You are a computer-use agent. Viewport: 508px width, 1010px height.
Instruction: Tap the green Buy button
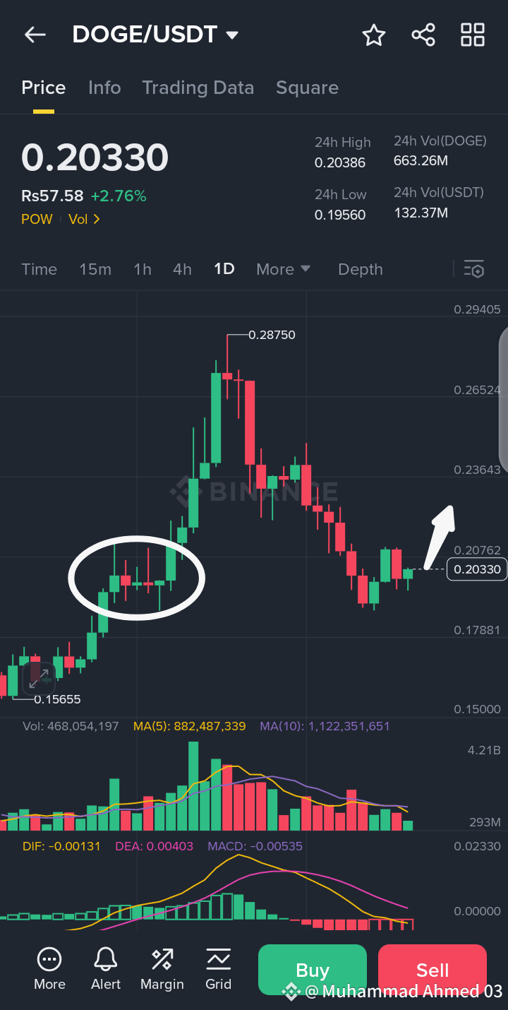(313, 970)
